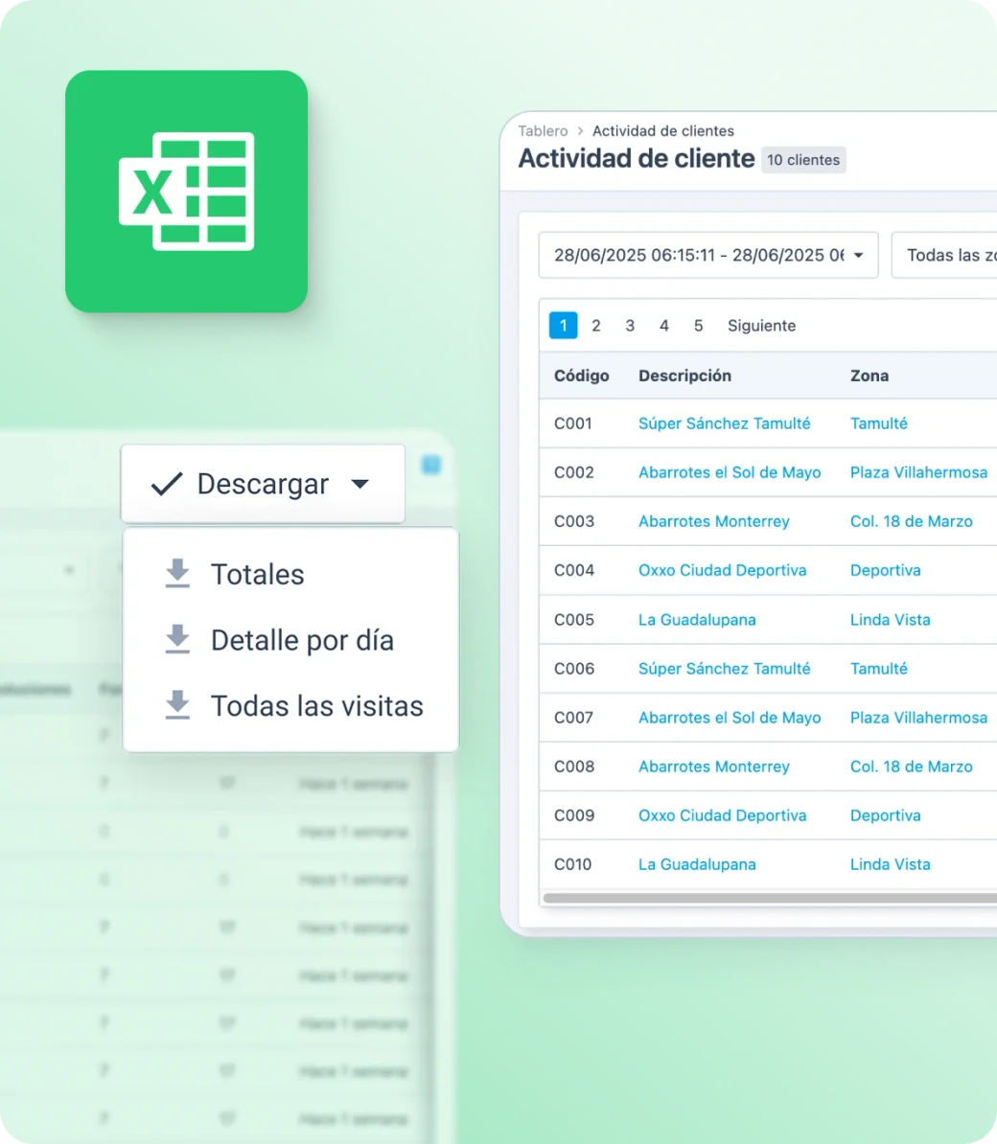This screenshot has height=1144, width=997.
Task: Open the Descargar dropdown arrow
Action: pyautogui.click(x=360, y=484)
